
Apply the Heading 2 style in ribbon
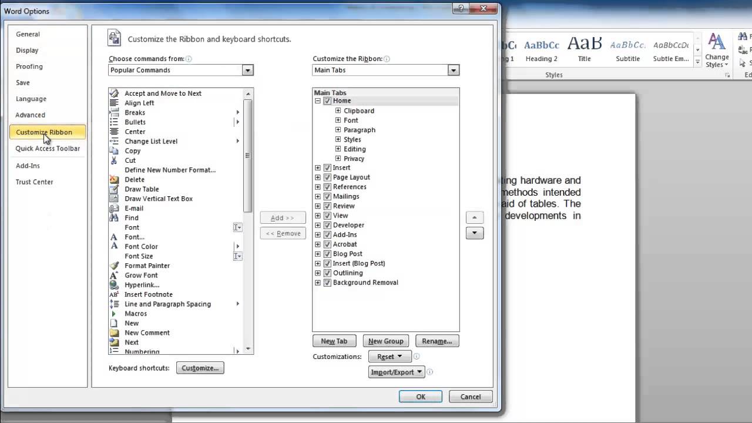tap(542, 50)
